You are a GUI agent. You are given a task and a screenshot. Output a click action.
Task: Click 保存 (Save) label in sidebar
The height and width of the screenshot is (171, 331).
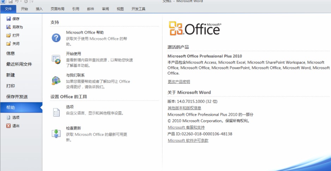pos(16,19)
